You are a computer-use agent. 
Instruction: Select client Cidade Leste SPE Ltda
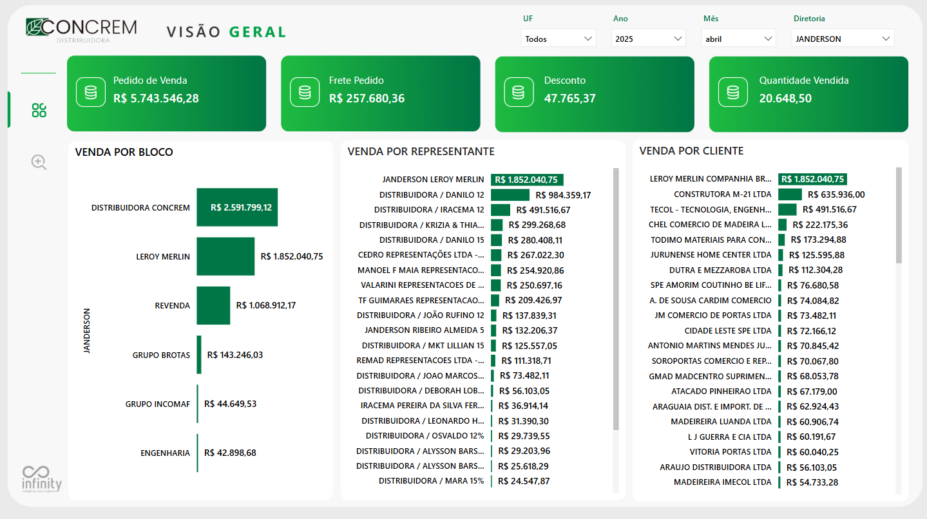(728, 331)
